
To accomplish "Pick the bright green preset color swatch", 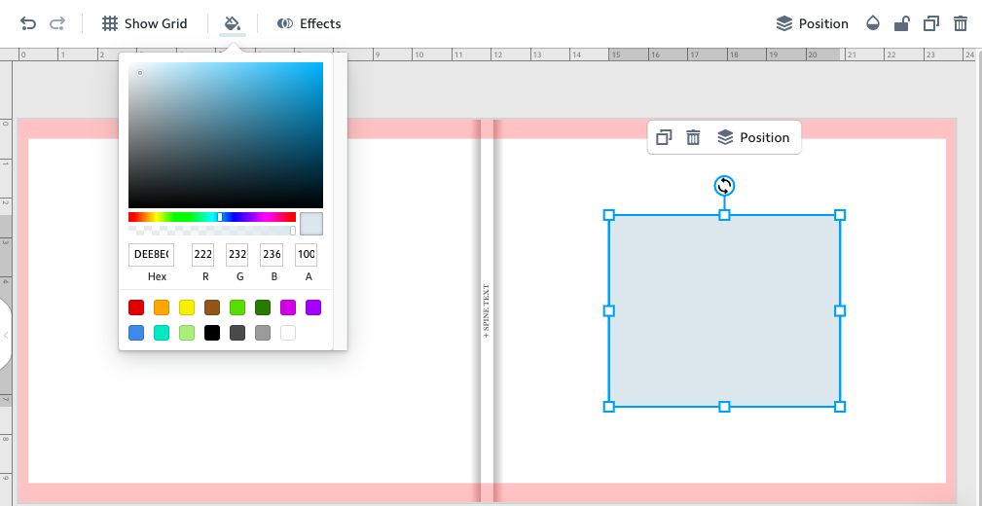I will [237, 307].
